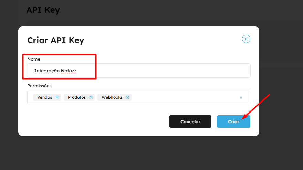Remove the Produtos permission tag

tap(91, 97)
